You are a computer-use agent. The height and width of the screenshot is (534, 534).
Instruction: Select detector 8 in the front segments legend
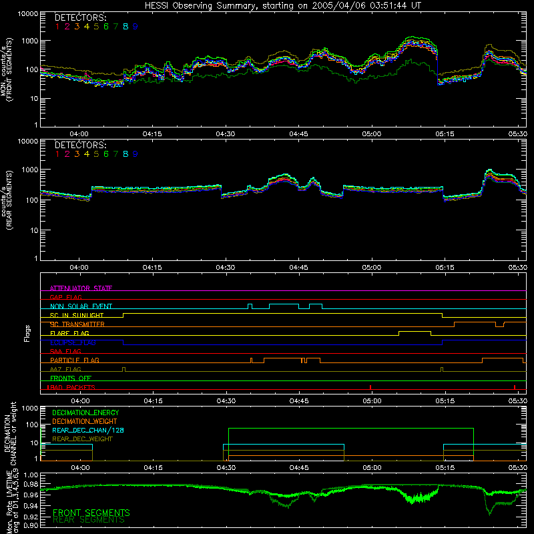coord(125,27)
